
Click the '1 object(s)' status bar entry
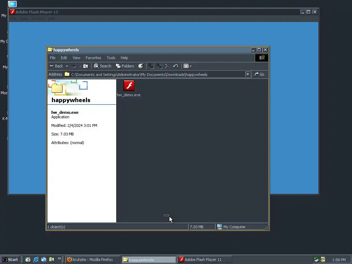coord(56,227)
